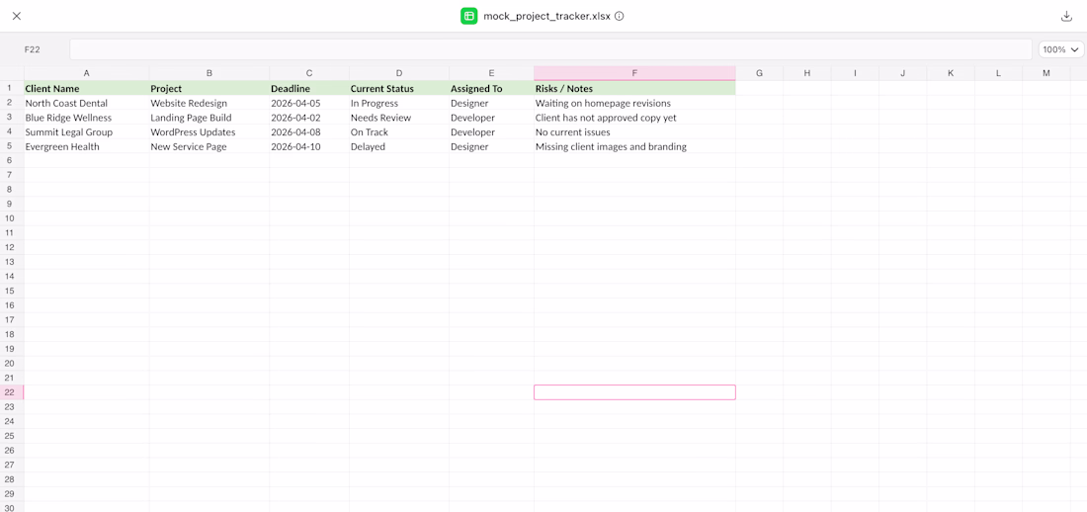Select the 'No current issues' note cell
The image size is (1087, 512).
coord(635,131)
